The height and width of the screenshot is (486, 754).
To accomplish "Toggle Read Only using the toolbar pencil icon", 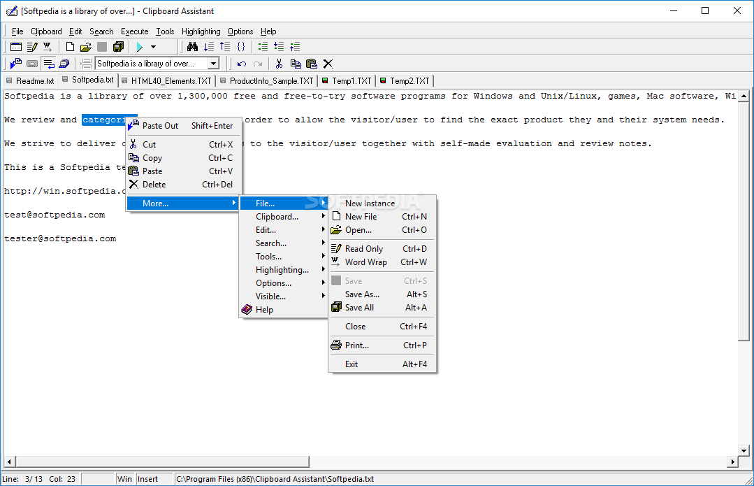I will (x=32, y=47).
